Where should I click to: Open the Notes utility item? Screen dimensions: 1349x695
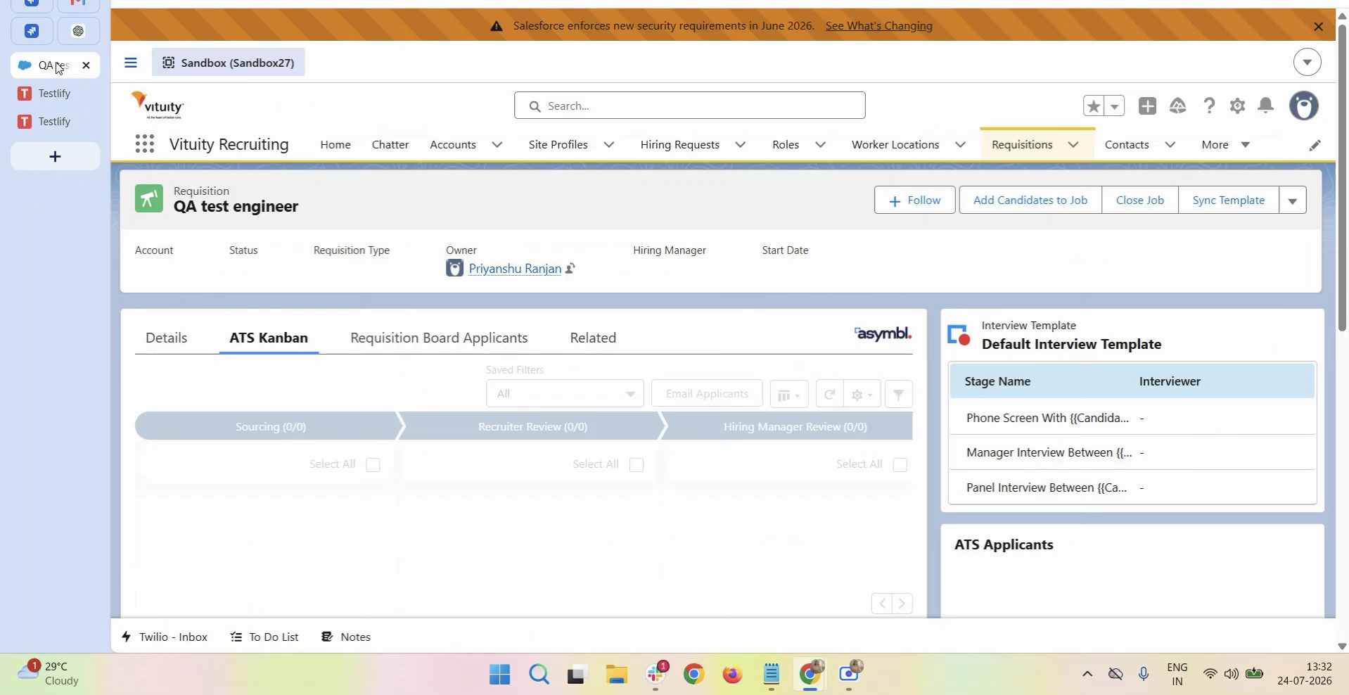click(x=346, y=637)
